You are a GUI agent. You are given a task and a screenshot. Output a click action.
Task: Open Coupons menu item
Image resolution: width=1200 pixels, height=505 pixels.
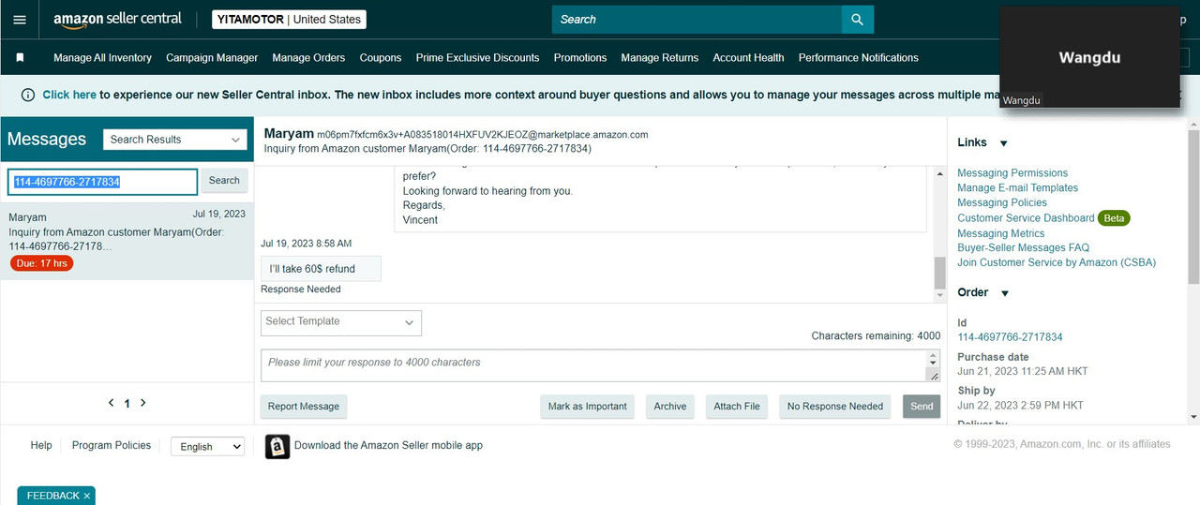pyautogui.click(x=381, y=57)
